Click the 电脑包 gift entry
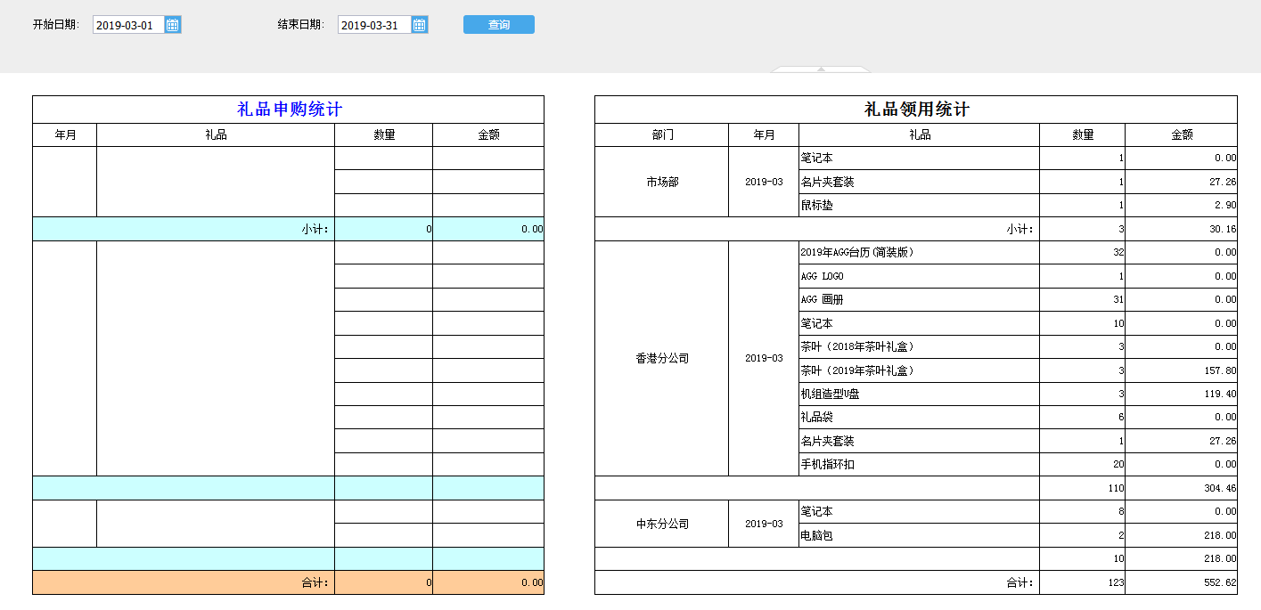This screenshot has width=1261, height=610. tap(817, 535)
